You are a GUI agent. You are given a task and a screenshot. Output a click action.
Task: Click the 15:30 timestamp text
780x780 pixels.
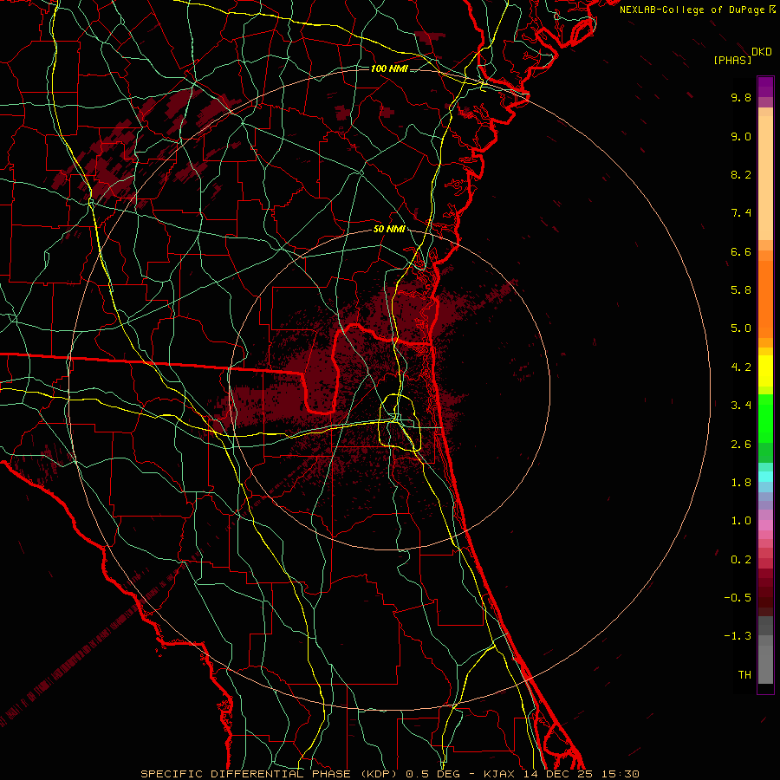619,774
